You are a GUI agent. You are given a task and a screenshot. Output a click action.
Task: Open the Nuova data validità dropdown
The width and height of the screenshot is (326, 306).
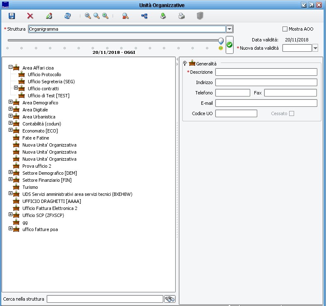click(x=315, y=48)
